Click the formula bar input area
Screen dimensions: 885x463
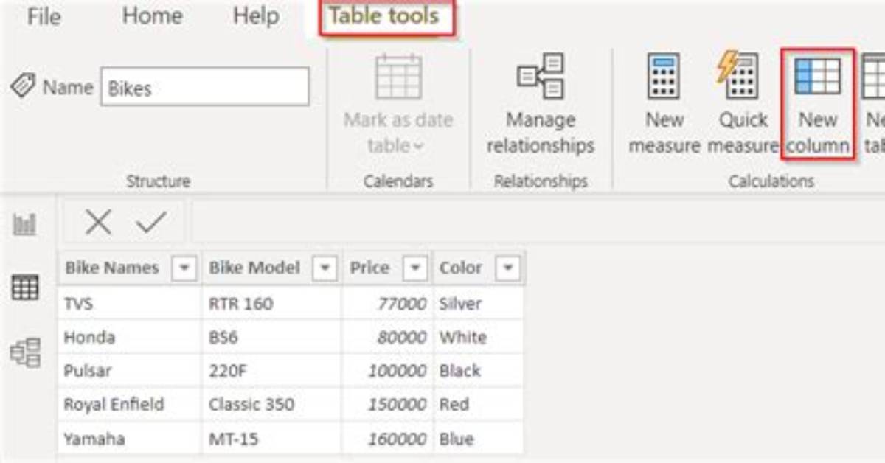click(x=538, y=222)
